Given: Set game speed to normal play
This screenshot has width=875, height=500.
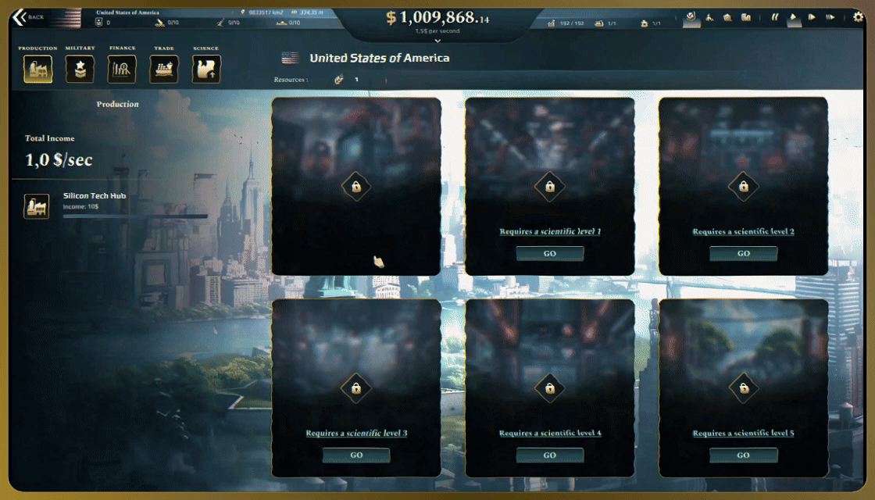Looking at the screenshot, I should point(793,17).
